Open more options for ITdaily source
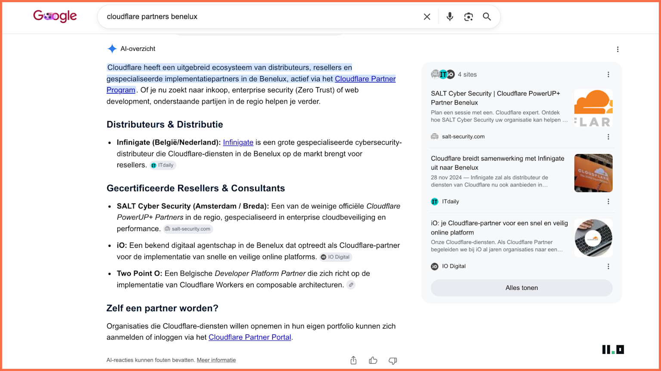Screen dimensions: 661x371 [608, 202]
